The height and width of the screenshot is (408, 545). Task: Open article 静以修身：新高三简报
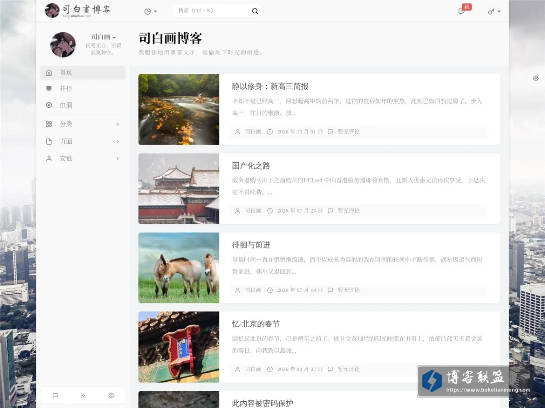(x=270, y=87)
